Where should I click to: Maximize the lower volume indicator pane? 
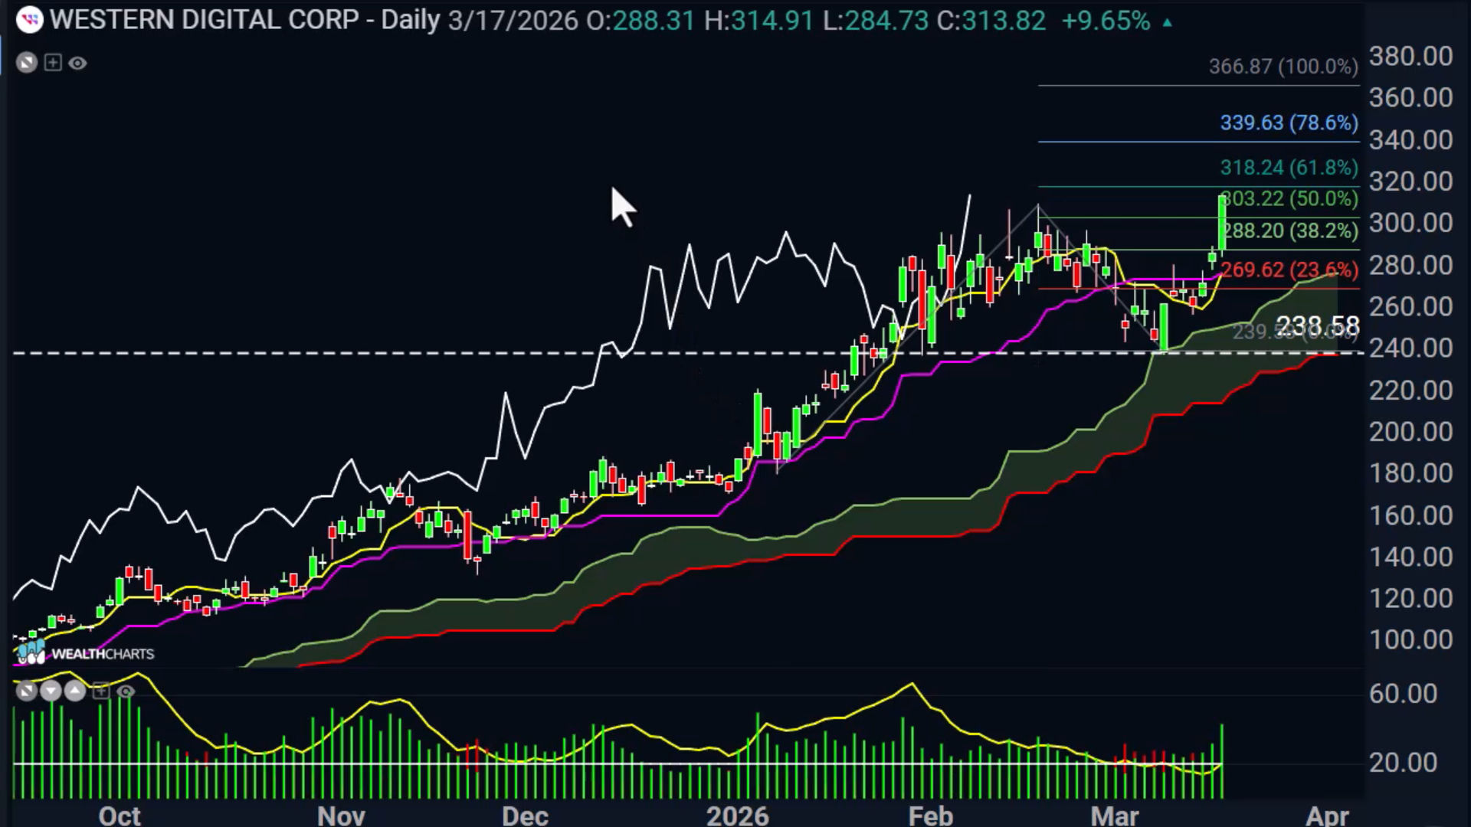coord(27,691)
